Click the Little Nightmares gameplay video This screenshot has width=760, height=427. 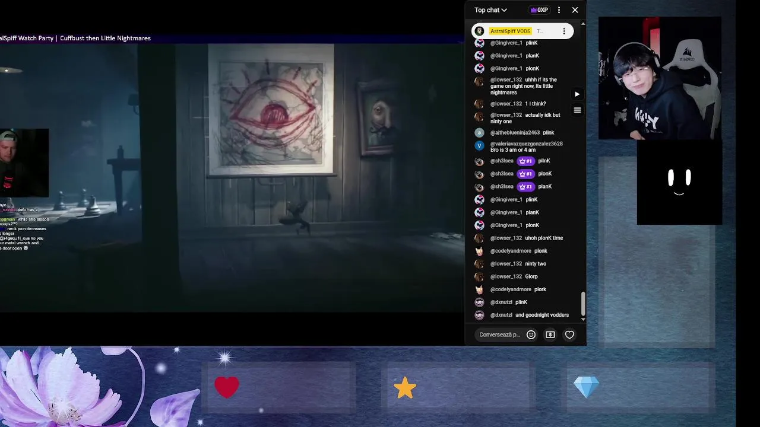[x=232, y=177]
